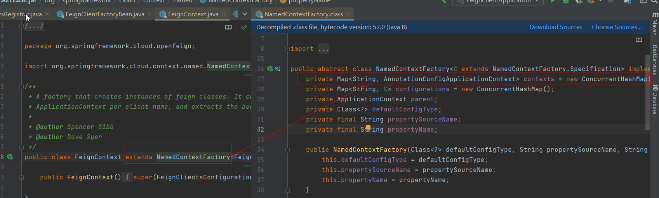Click the right editor vertical scrollbar
659x198 pixels.
[647, 92]
